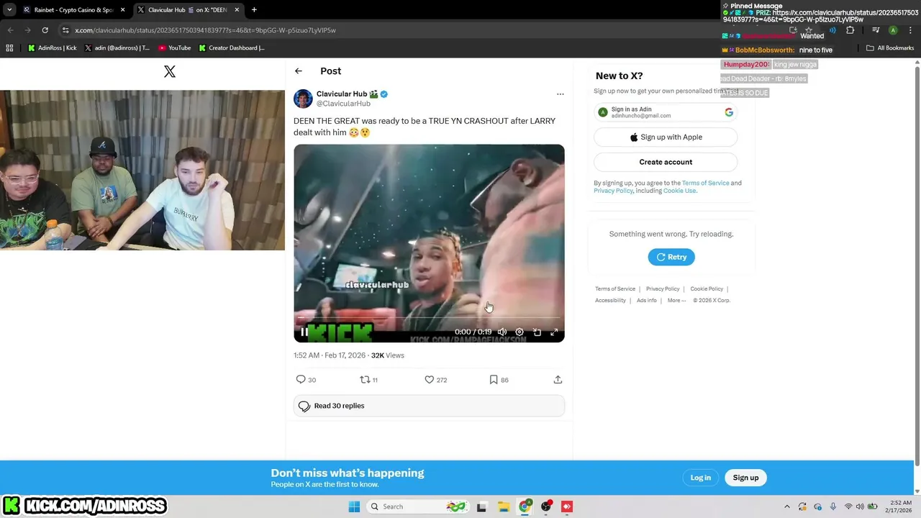This screenshot has height=518, width=921.
Task: Open the YouTube bookmark
Action: [x=175, y=48]
